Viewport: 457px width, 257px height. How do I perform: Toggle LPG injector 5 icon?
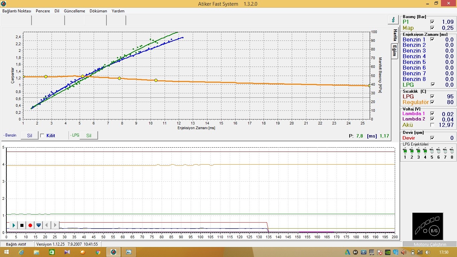click(x=432, y=151)
